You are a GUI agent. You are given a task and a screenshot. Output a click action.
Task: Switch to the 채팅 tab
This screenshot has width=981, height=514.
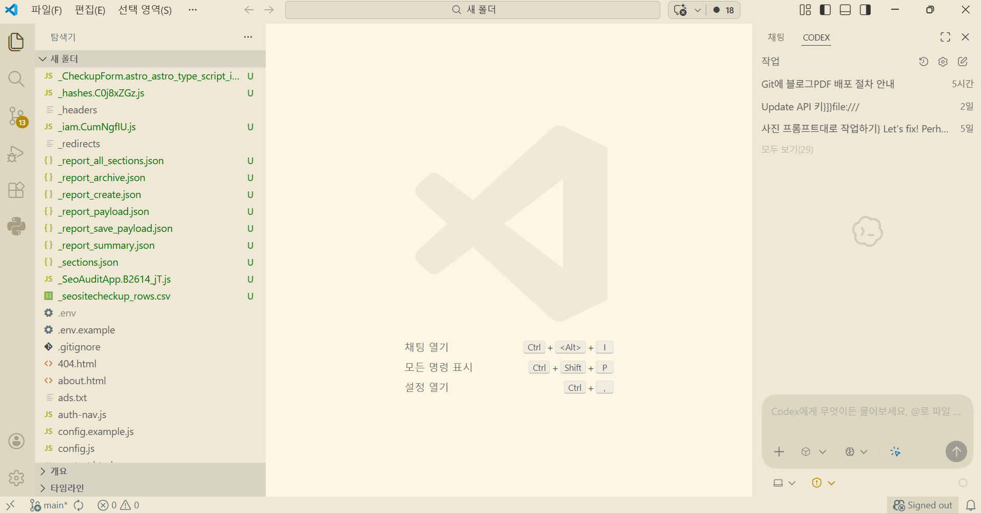776,37
